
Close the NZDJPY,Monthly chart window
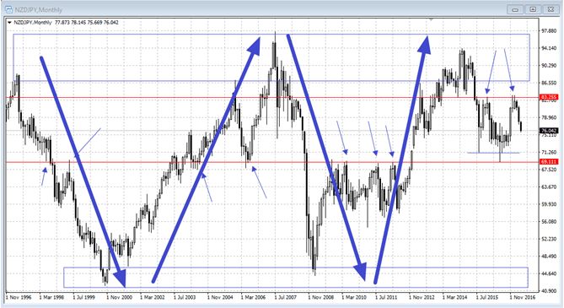pos(551,10)
